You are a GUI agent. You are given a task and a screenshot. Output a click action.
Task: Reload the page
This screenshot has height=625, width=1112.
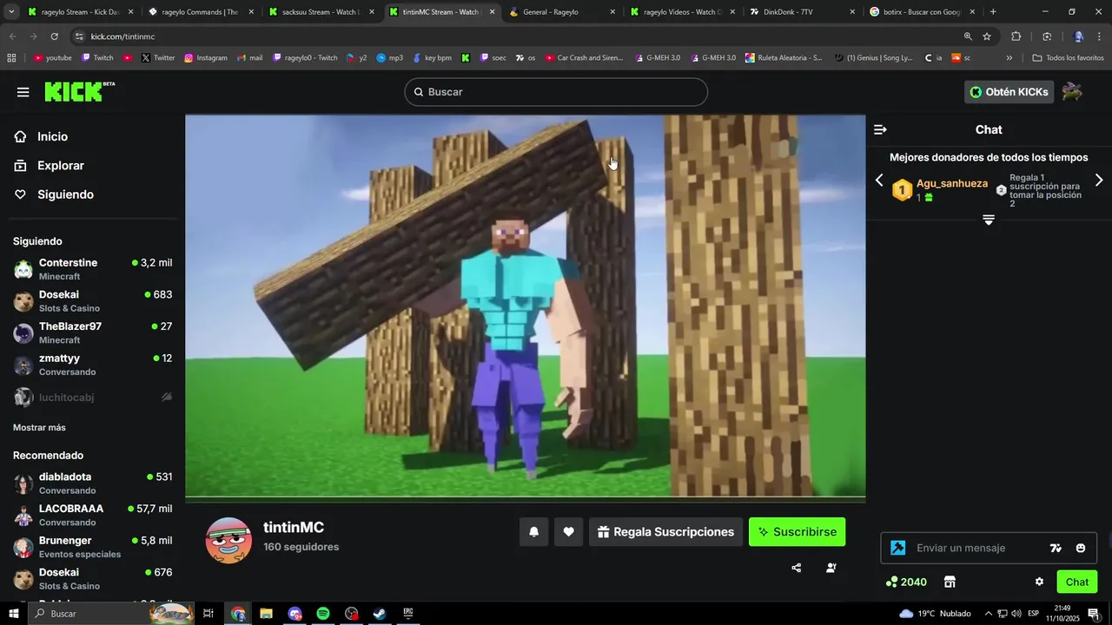point(54,36)
